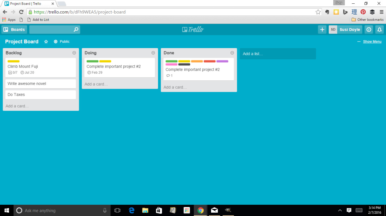386x216 pixels.
Task: Open a new browser tab
Action: pyautogui.click(x=61, y=4)
